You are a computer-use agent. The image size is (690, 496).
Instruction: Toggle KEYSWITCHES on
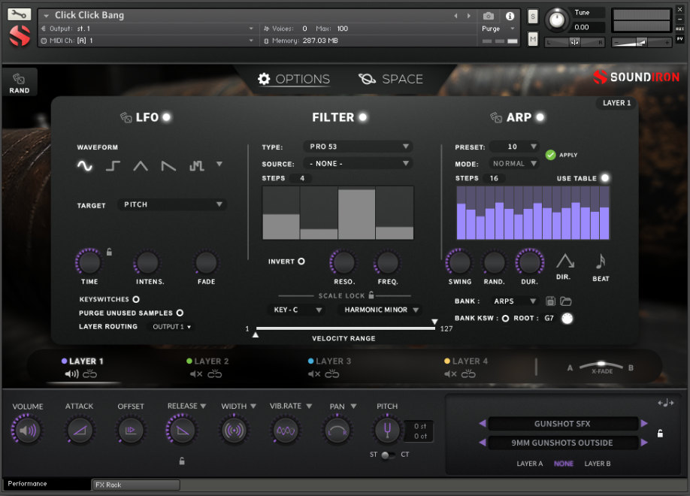[137, 299]
